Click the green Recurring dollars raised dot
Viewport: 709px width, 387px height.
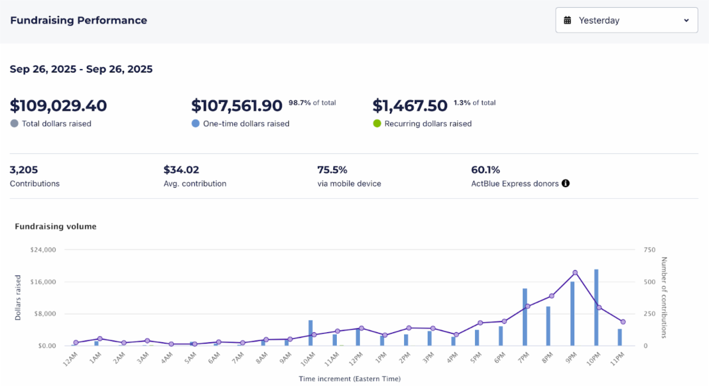pyautogui.click(x=377, y=124)
